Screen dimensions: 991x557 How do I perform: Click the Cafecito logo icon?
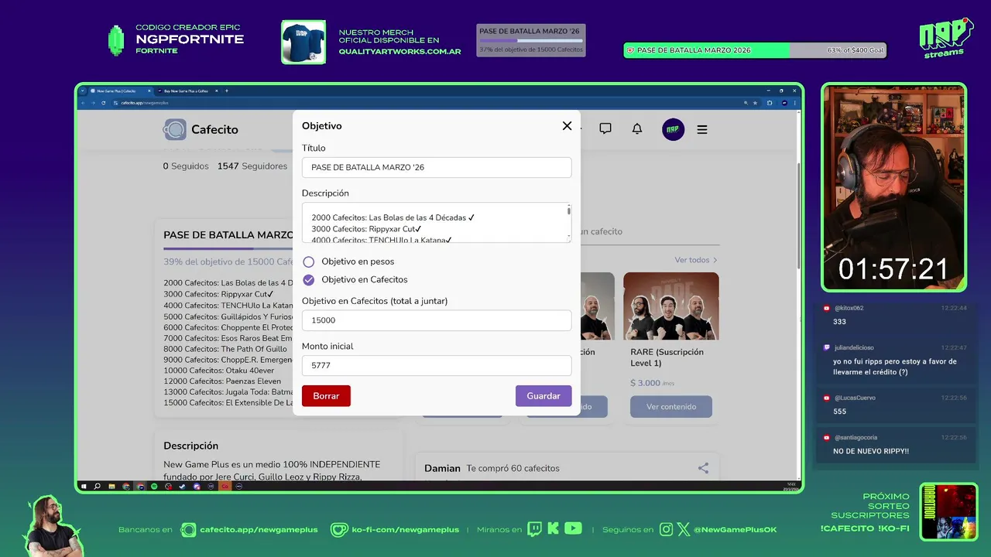tap(174, 129)
